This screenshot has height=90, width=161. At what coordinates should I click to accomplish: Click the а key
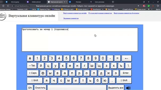(x=65, y=73)
